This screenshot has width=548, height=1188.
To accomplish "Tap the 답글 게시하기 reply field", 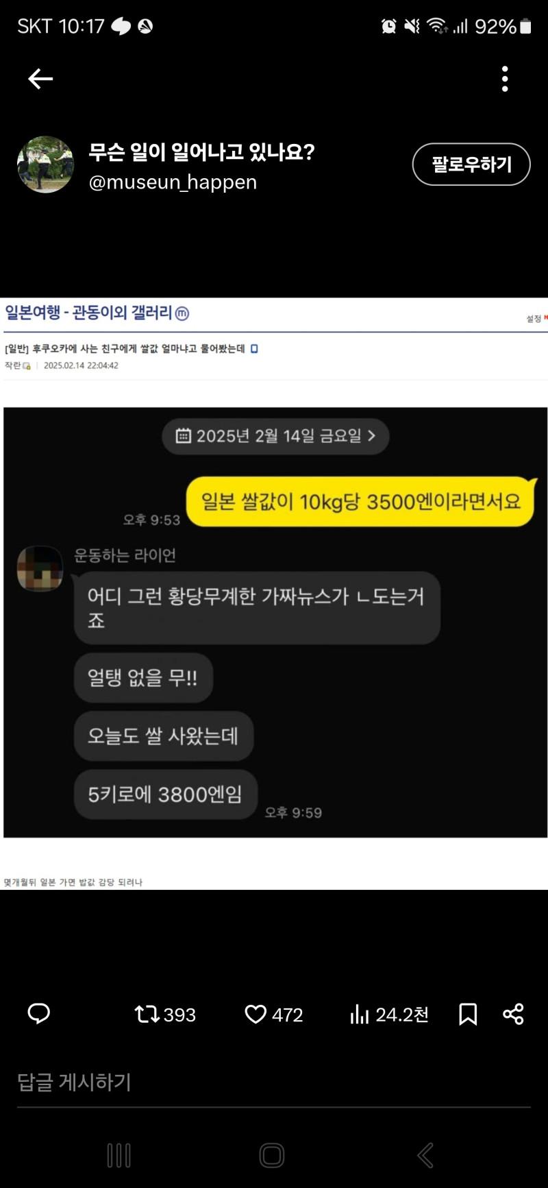I will pyautogui.click(x=274, y=1082).
